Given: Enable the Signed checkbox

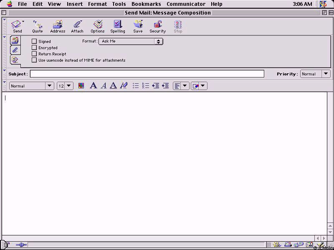Looking at the screenshot, I should tap(34, 41).
